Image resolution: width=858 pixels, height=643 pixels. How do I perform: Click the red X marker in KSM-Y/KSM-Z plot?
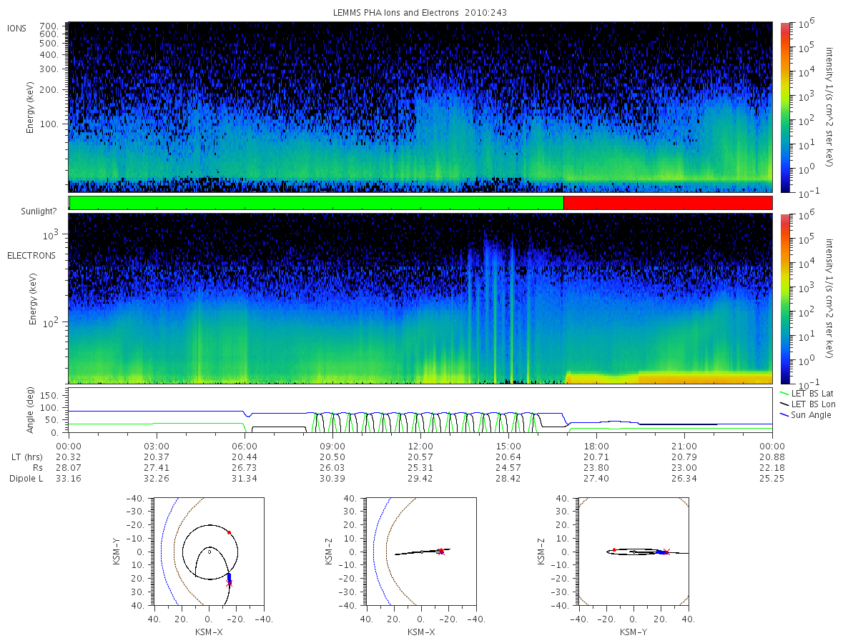coord(666,552)
